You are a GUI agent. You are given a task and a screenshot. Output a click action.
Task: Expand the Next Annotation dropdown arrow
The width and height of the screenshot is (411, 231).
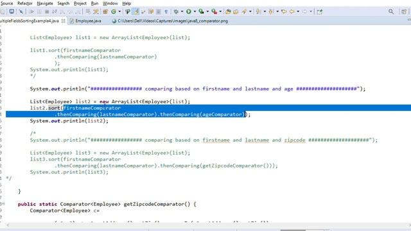point(265,12)
